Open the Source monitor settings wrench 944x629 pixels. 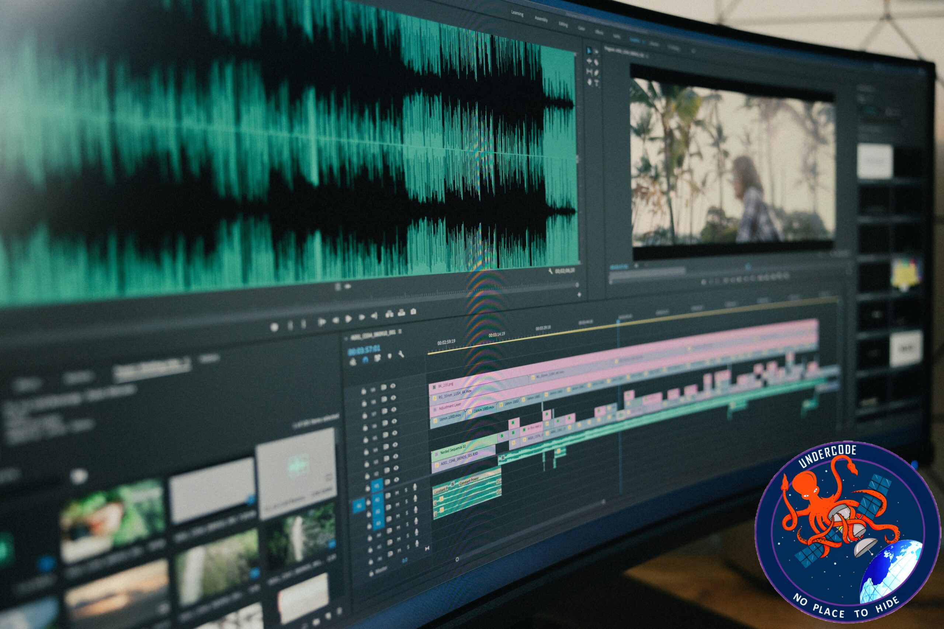[550, 272]
